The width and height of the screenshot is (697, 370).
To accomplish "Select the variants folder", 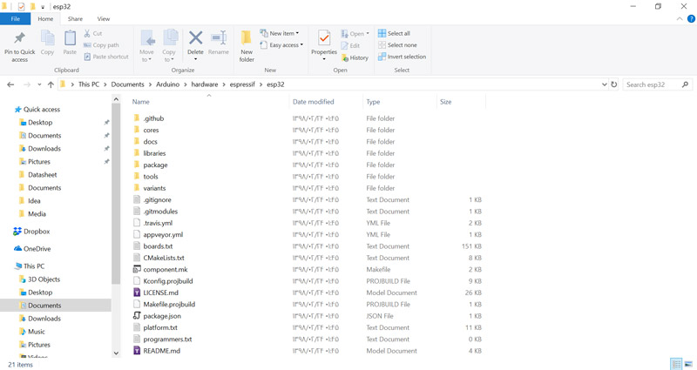I will pos(154,188).
